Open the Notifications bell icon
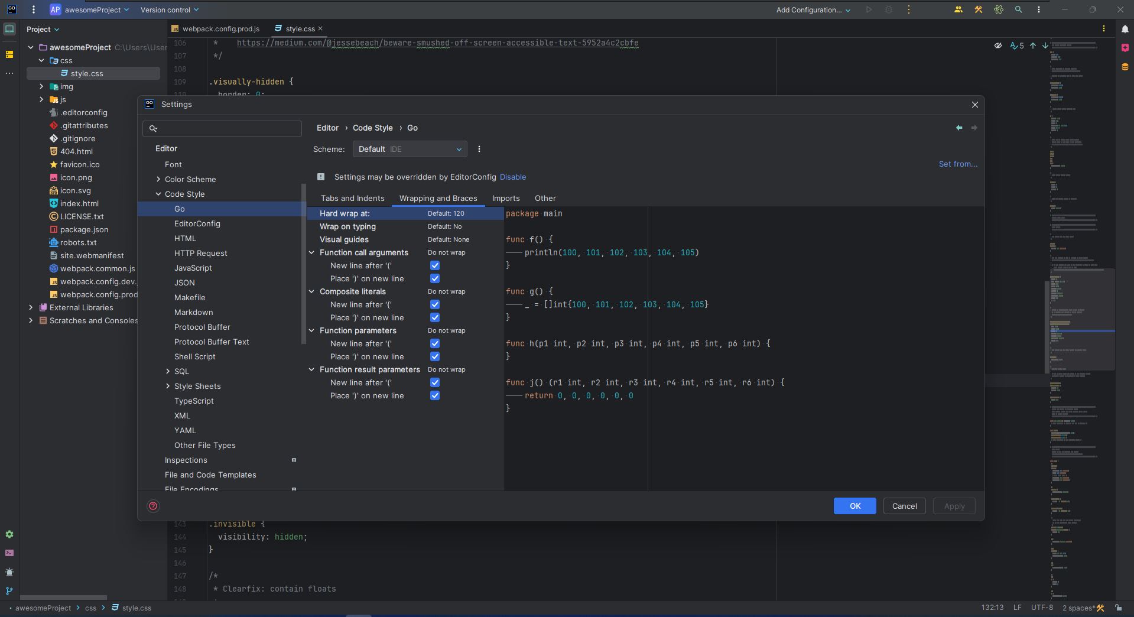 (x=1125, y=28)
